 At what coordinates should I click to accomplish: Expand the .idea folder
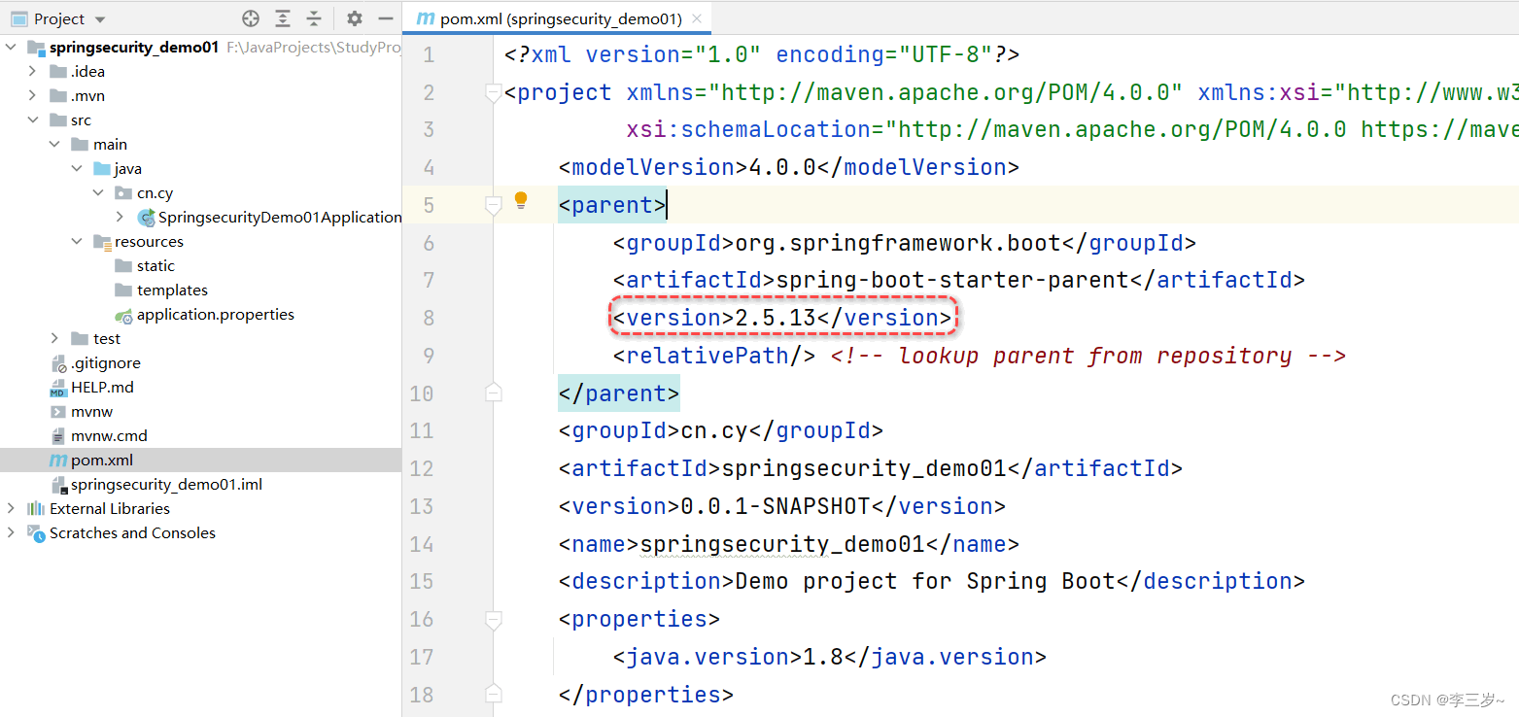[x=33, y=71]
